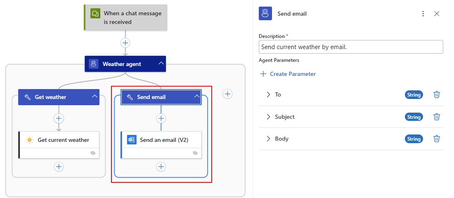Click the Agent Parameters label
The image size is (454, 198).
(279, 60)
